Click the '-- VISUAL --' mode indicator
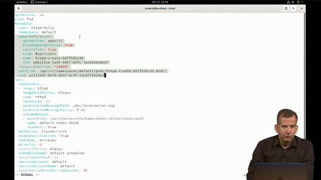This screenshot has height=180, width=321. pyautogui.click(x=27, y=174)
